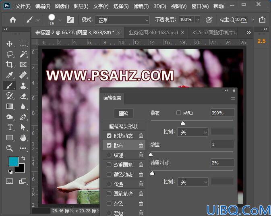Screen dimensions: 271x216
Task: Open the 画笔设置 panel menu
Action: pyautogui.click(x=233, y=99)
